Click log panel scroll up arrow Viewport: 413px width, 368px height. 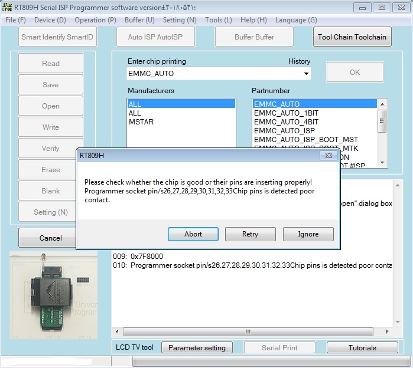(398, 185)
